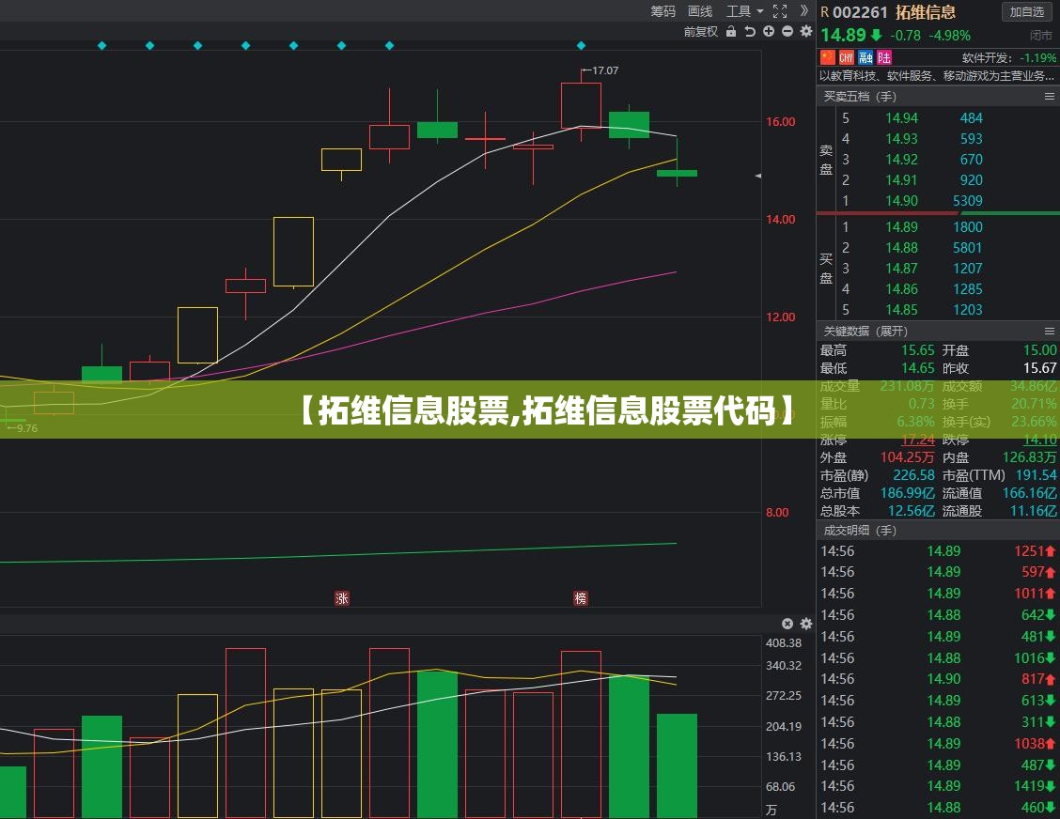Click the 买卖五档（手）header

coord(860,97)
